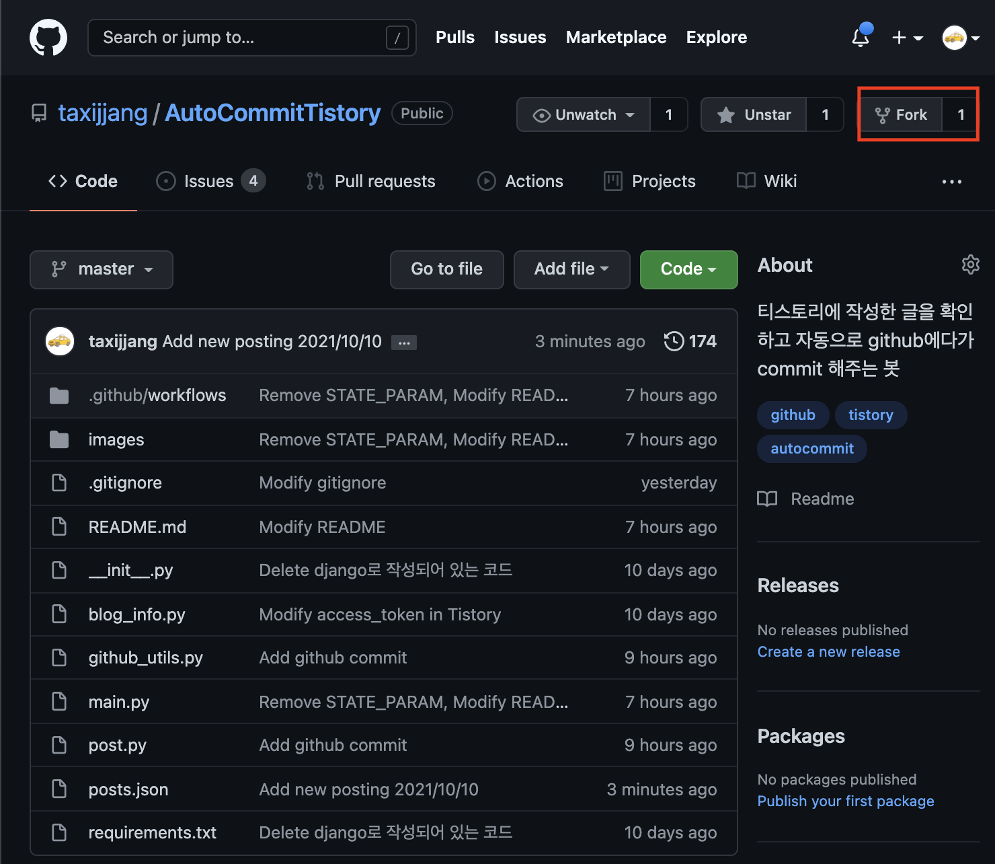Click Publish your first package
This screenshot has height=864, width=995.
click(846, 801)
